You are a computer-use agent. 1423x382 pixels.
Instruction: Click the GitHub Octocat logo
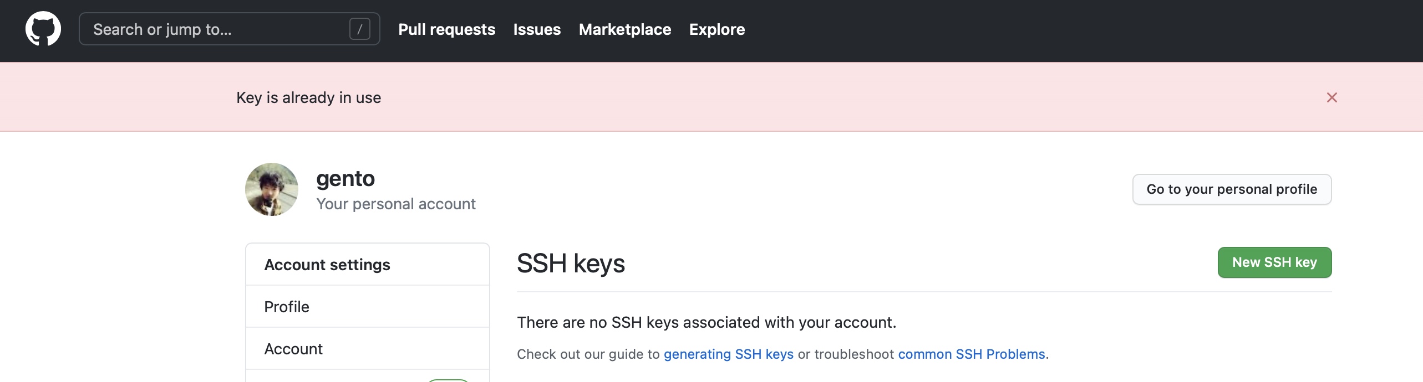(43, 29)
